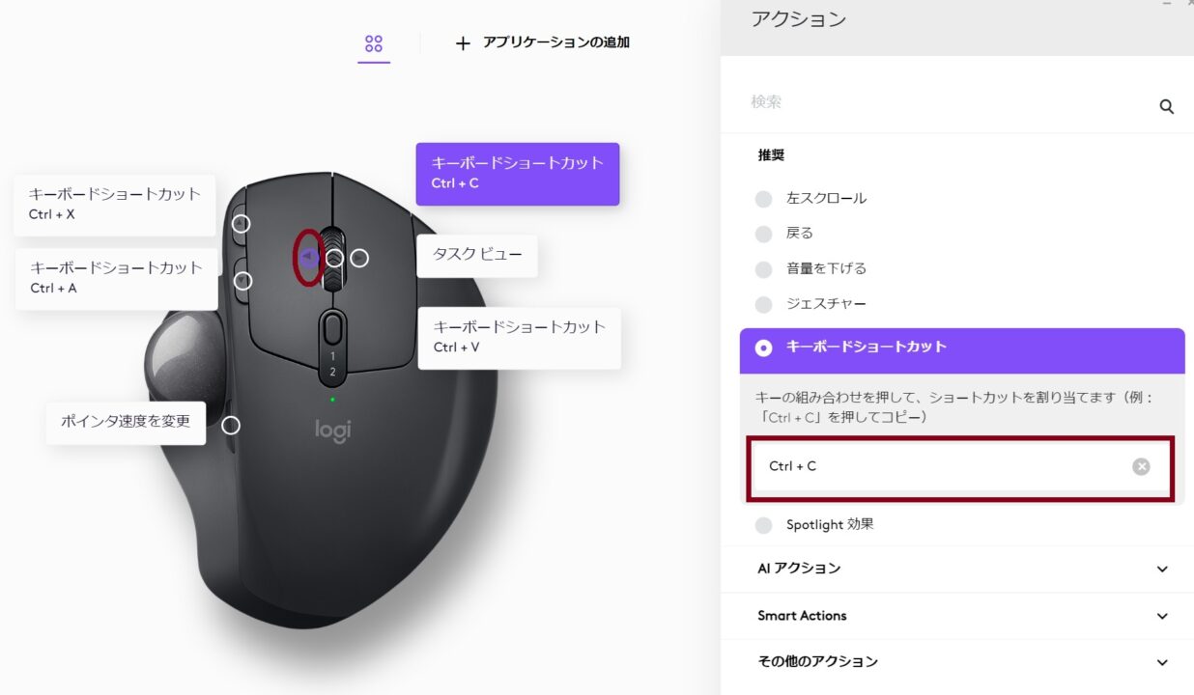The image size is (1194, 695).
Task: Click アプリケーションの追加 text
Action: (556, 42)
